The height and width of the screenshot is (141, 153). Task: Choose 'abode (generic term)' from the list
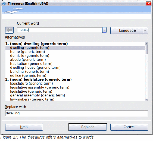28,59
